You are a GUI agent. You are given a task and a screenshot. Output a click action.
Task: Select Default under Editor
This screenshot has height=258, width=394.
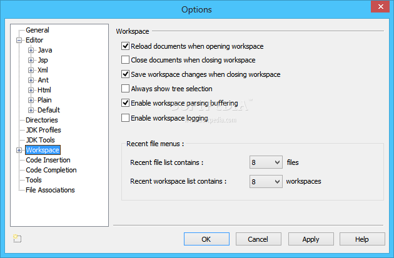49,110
